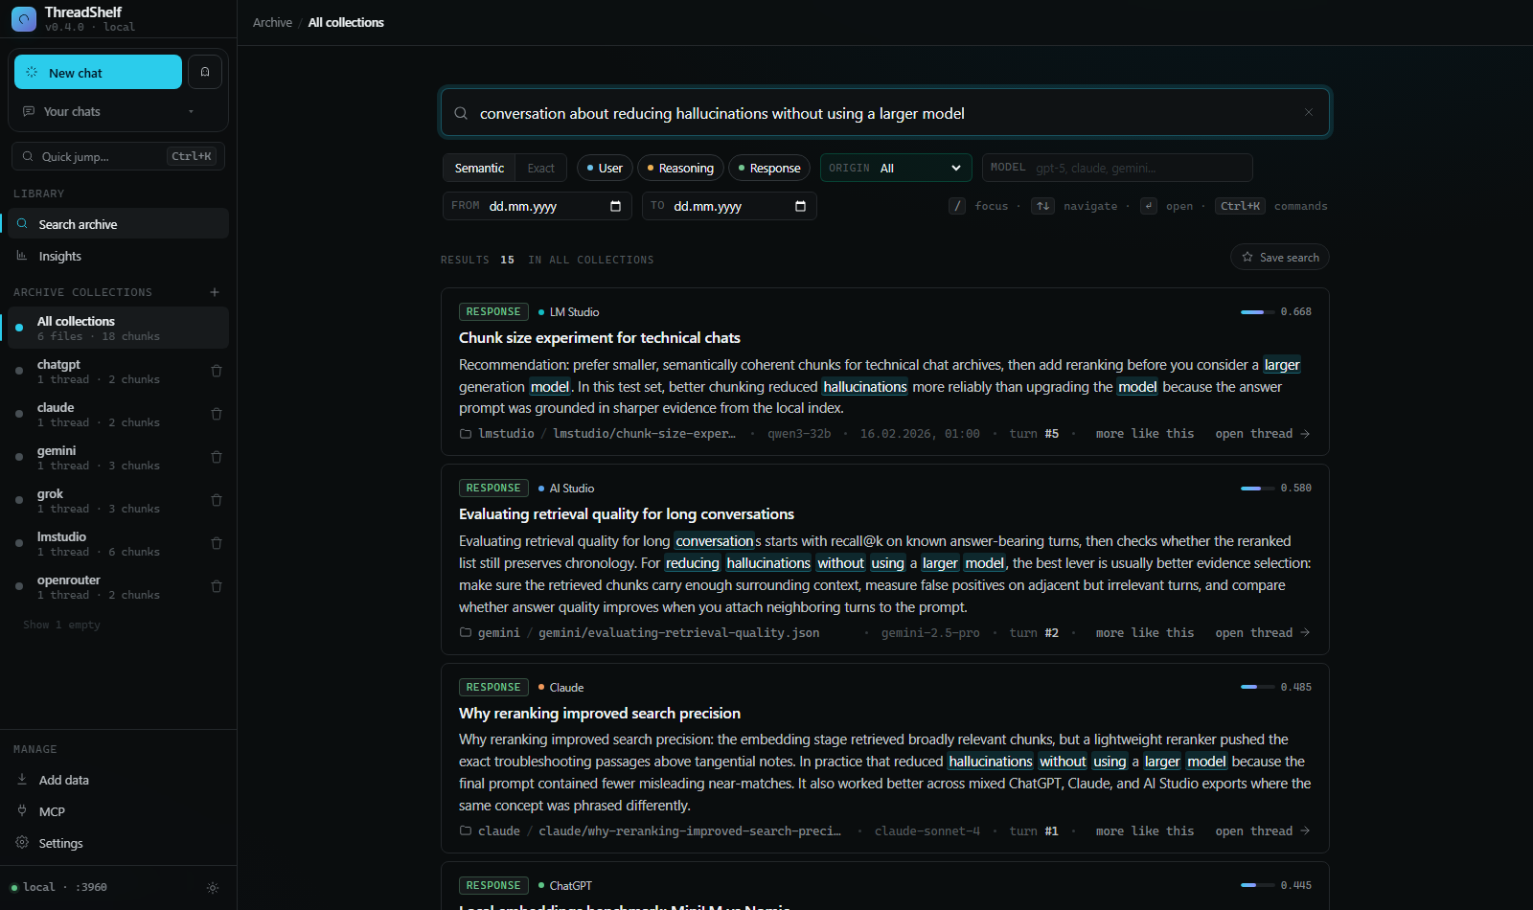The image size is (1533, 910).
Task: Click Archive in the breadcrumb
Action: [272, 22]
